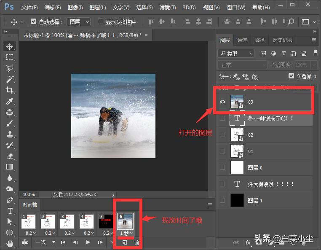Viewport: 321px width, 250px height.
Task: Click the search icon in options bar
Action: tap(291, 22)
